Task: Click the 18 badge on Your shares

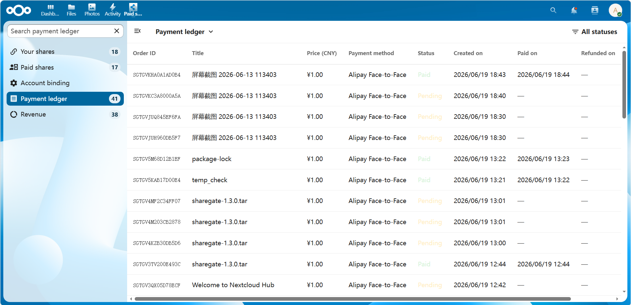Action: pyautogui.click(x=115, y=52)
